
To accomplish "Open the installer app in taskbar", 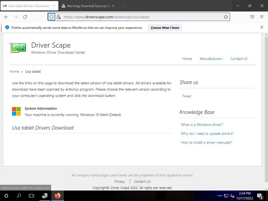I will click(45, 196).
